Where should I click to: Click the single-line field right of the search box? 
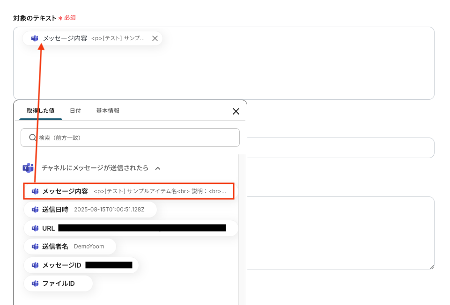[340, 148]
